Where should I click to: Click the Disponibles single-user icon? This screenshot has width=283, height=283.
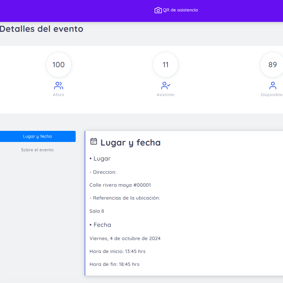coord(273,86)
